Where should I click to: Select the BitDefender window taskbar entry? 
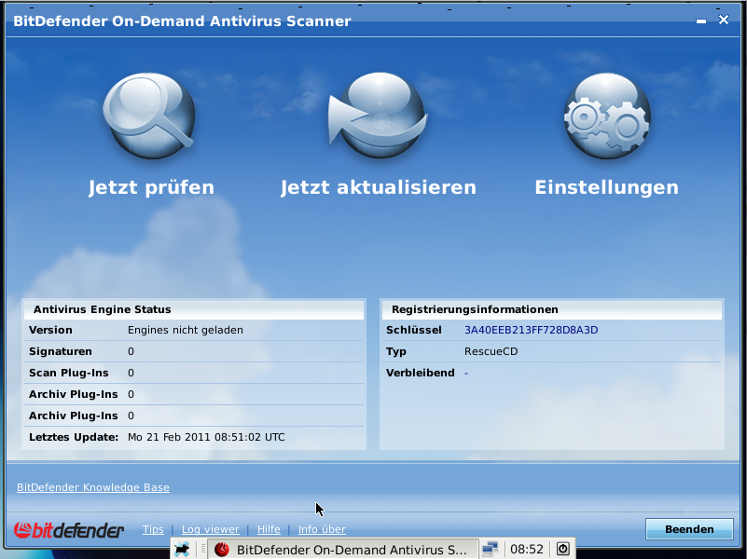tap(341, 550)
